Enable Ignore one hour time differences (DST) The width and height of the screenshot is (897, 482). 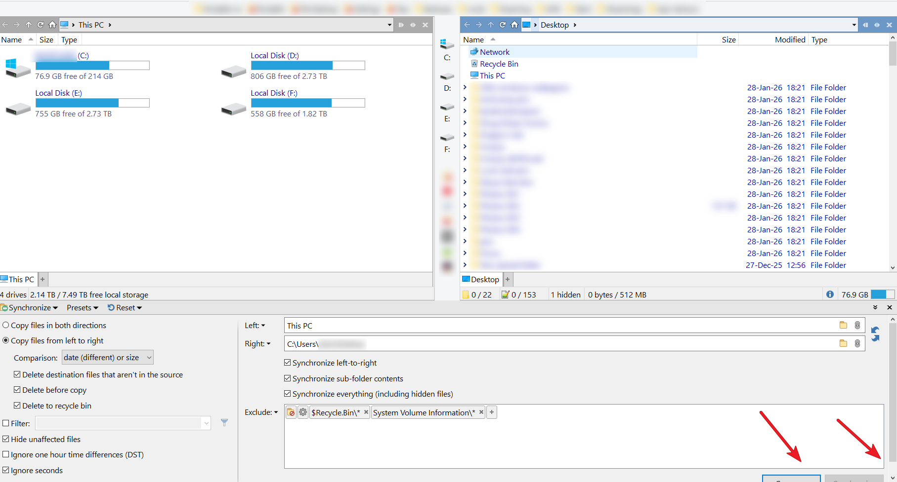click(x=6, y=454)
